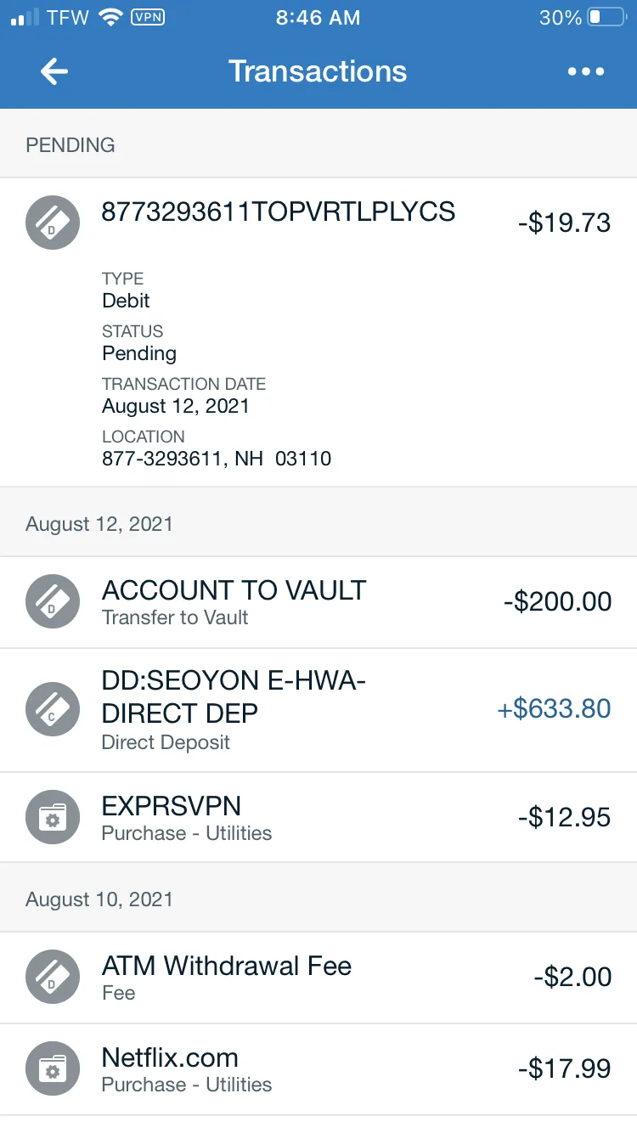Open the ATM Withdrawal Fee transaction
Image resolution: width=637 pixels, height=1133 pixels.
click(318, 978)
